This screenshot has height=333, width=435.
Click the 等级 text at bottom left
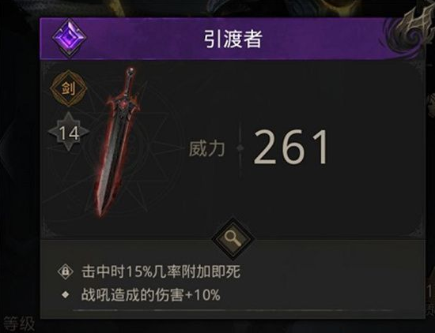click(x=19, y=324)
